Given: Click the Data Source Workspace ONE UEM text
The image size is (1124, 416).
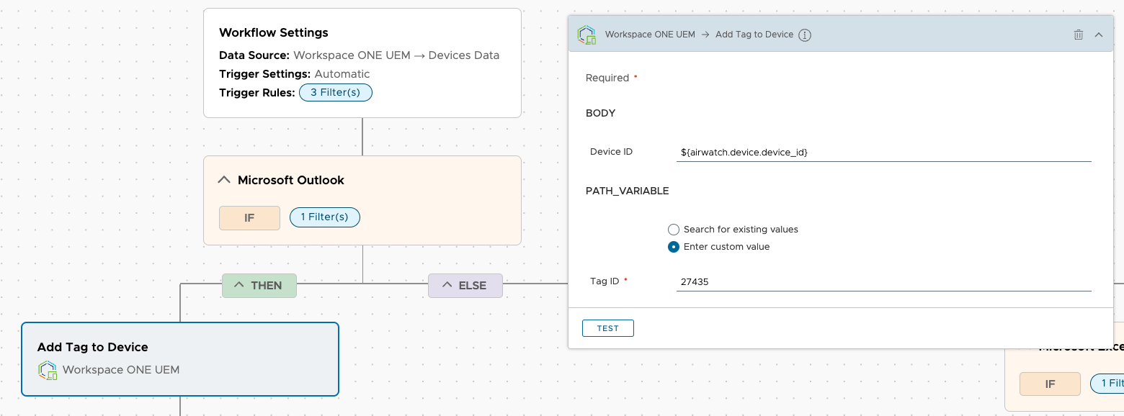Looking at the screenshot, I should click(x=396, y=55).
